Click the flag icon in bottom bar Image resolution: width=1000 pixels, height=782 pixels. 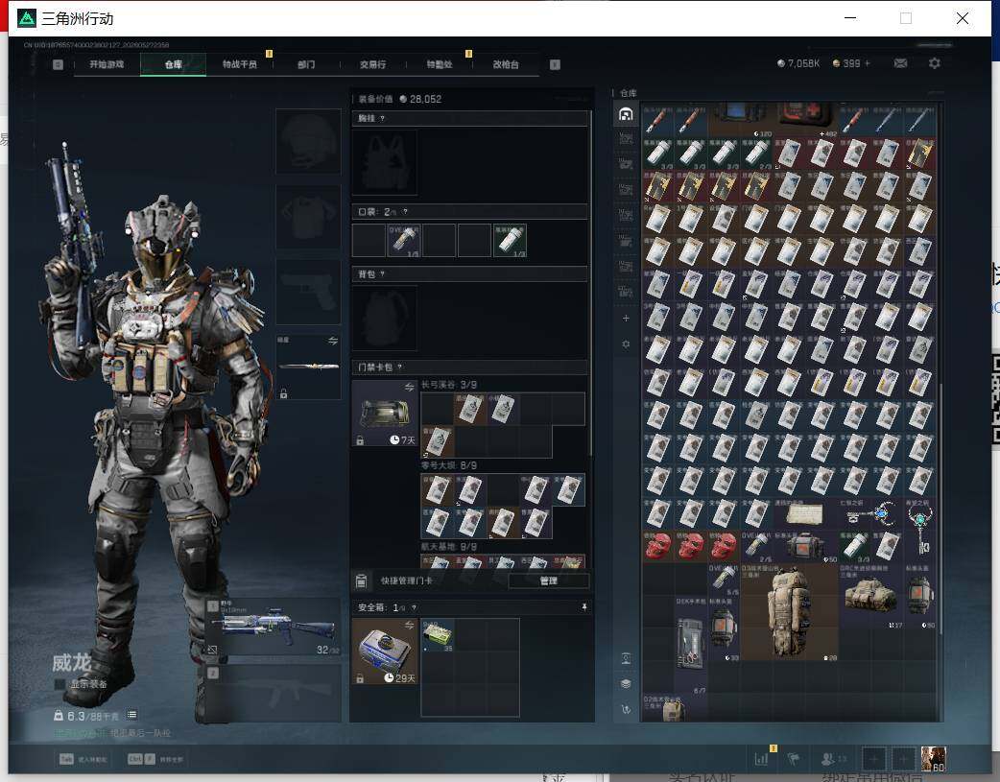click(x=794, y=759)
